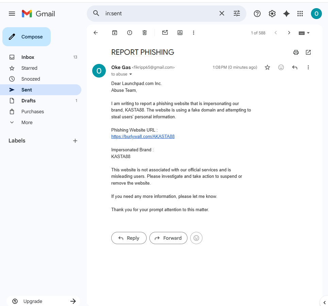Add emoji reaction in the message header
The width and height of the screenshot is (328, 306).
[x=281, y=67]
